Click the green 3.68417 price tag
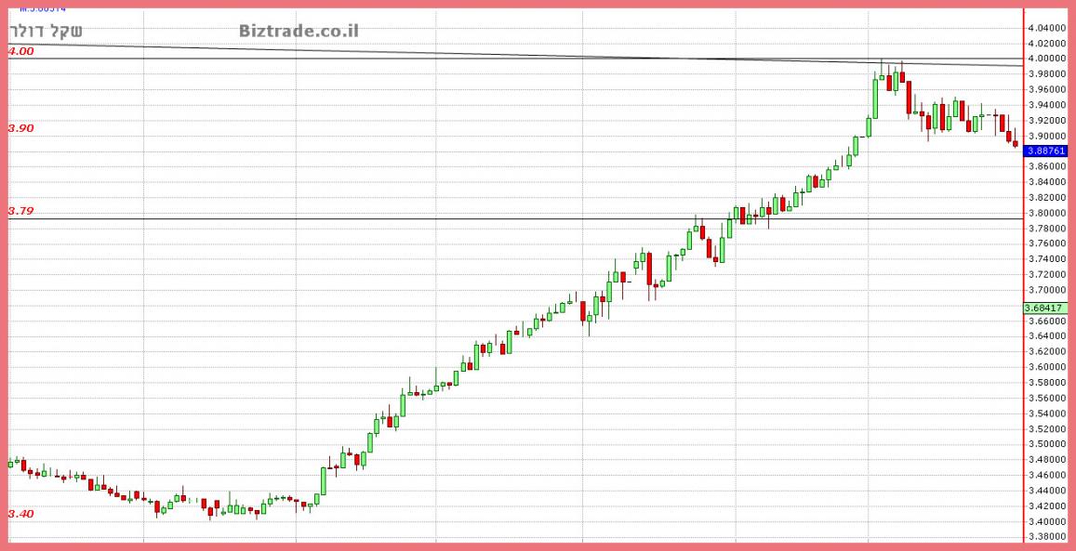 [1044, 308]
